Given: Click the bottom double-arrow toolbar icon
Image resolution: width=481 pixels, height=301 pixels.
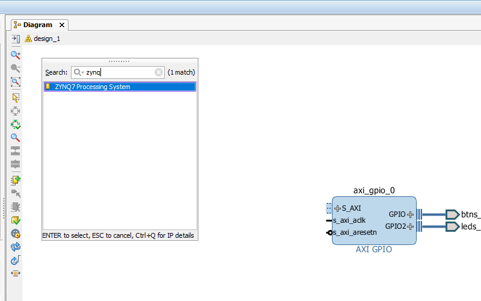Looking at the screenshot, I should pyautogui.click(x=16, y=273).
